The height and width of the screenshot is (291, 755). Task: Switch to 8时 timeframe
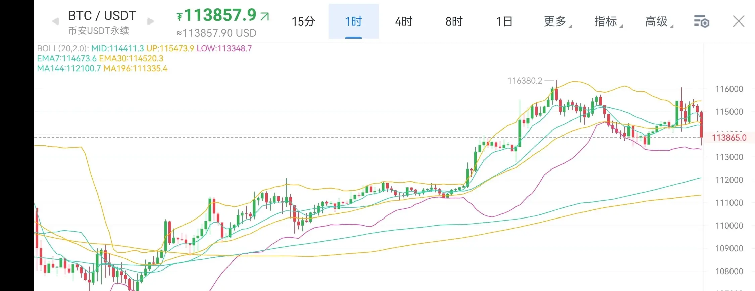454,21
